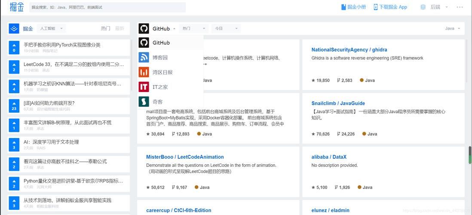The height and width of the screenshot is (215, 472).
Task: Select GitHub in the source list
Action: 170,43
